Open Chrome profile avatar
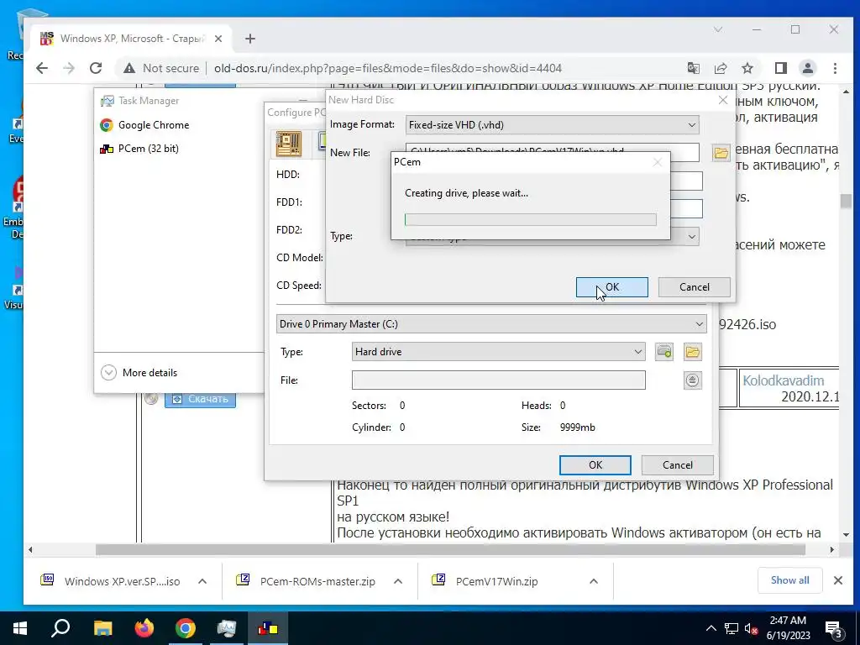 (x=807, y=68)
